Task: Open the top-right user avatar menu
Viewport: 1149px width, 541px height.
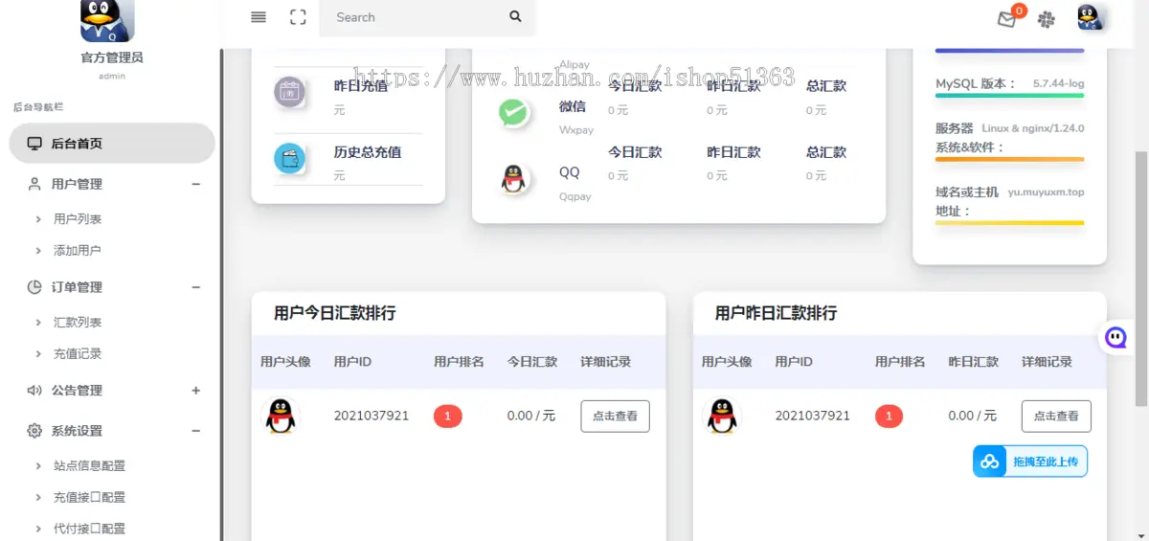Action: [1091, 17]
